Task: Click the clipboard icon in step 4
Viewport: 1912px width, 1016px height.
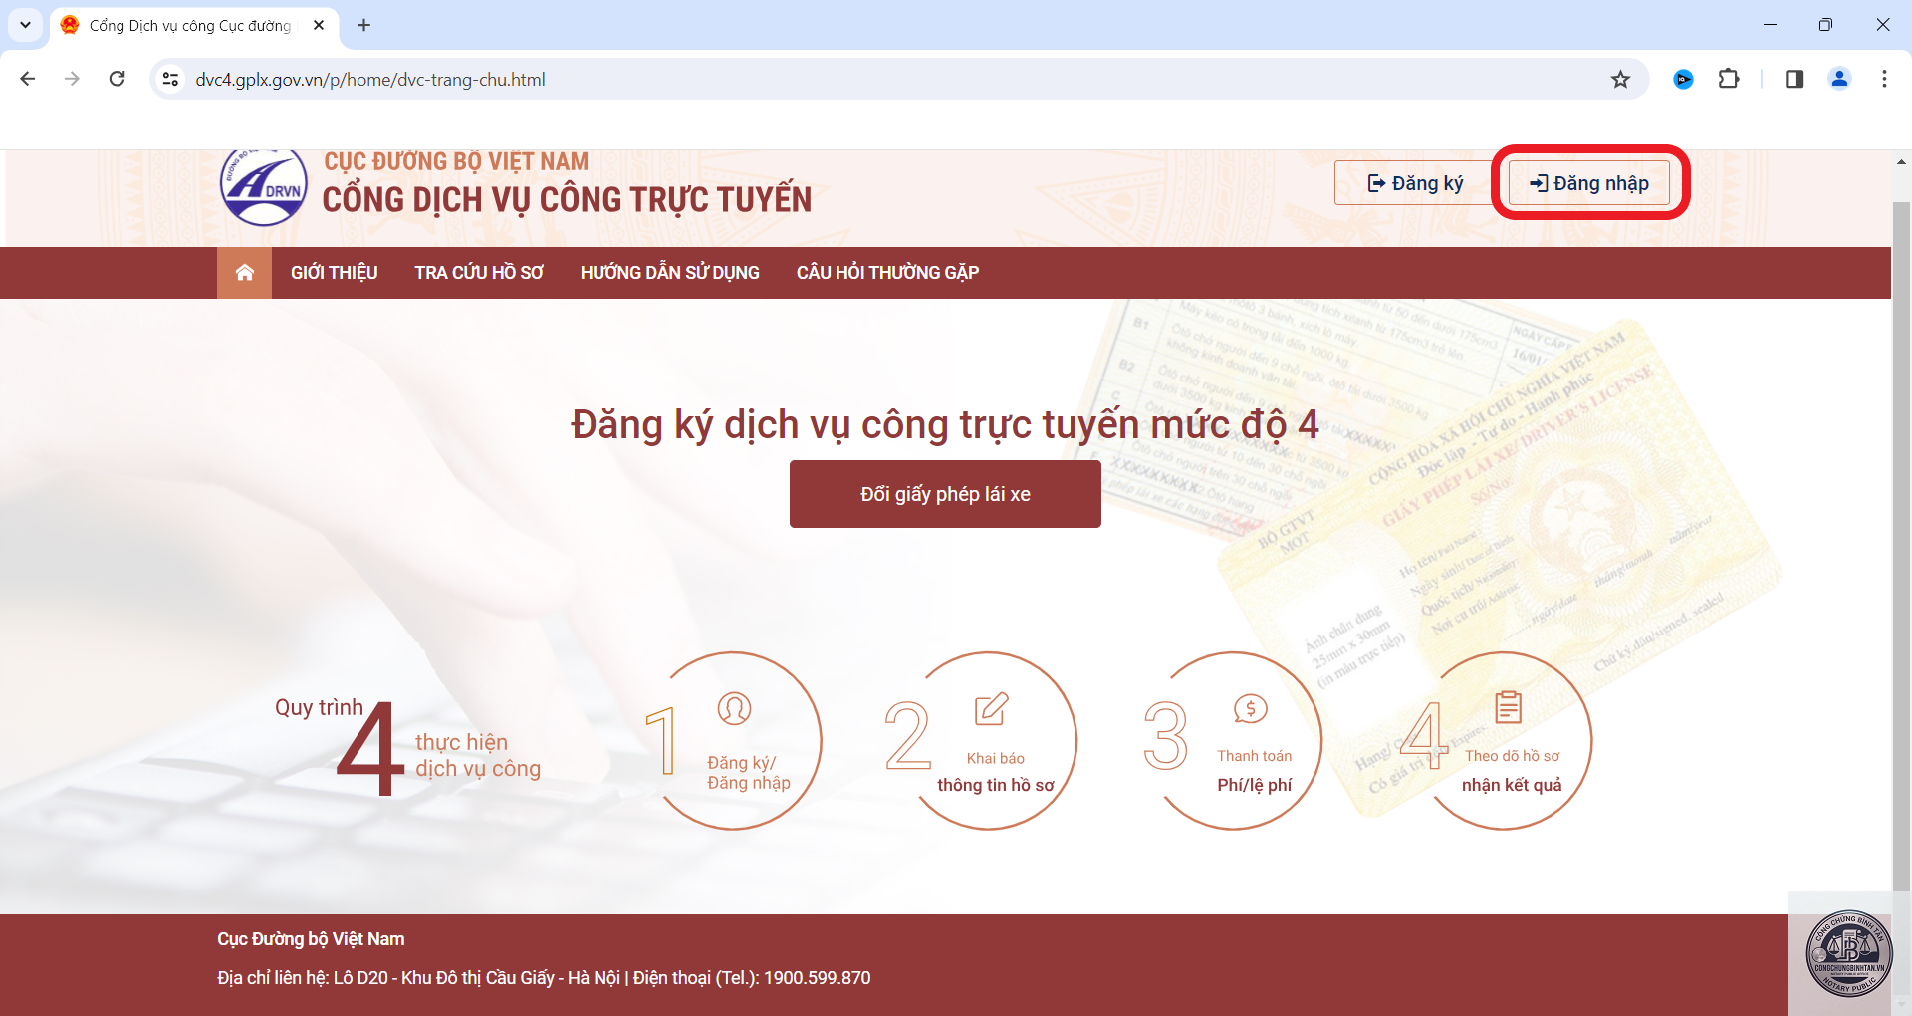Action: coord(1508,707)
